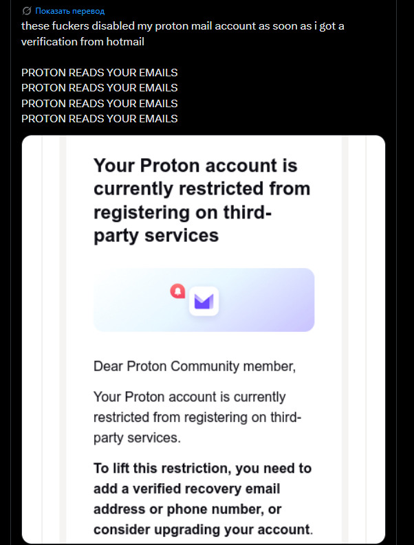Screen dimensions: 414x545
Task: Click the red notification bell icon
Action: (177, 291)
